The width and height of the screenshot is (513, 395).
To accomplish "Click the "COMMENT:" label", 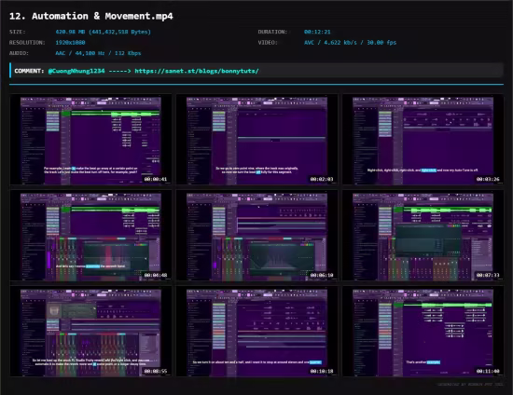I will (x=29, y=71).
